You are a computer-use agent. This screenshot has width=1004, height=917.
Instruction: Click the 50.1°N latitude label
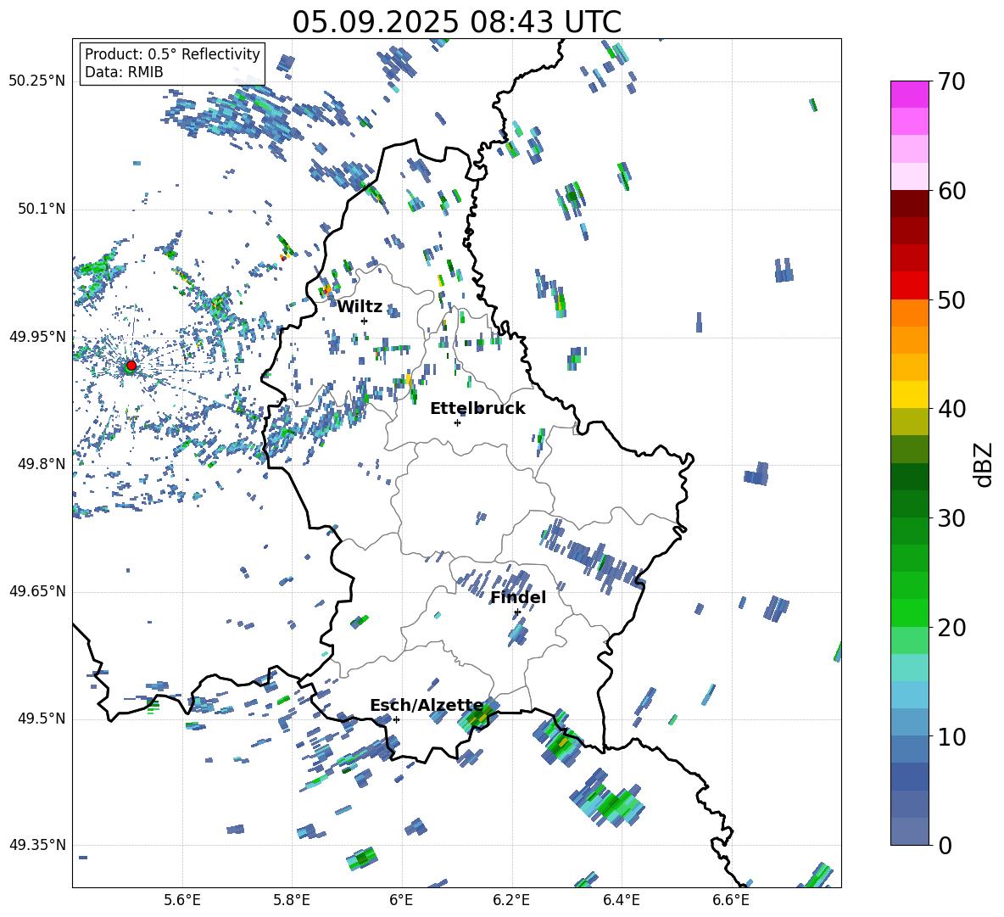pyautogui.click(x=42, y=209)
